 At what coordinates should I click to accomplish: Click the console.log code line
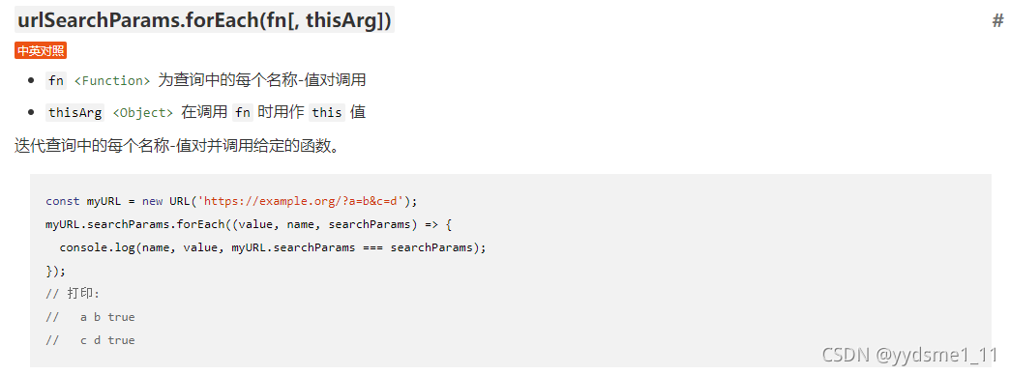(273, 247)
